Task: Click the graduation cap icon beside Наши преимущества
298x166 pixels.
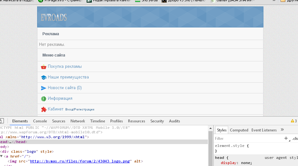Action: pyautogui.click(x=44, y=78)
